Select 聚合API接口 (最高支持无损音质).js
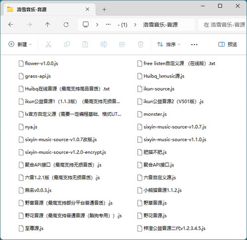Image resolution: width=247 pixels, height=240 pixels. coord(60,165)
